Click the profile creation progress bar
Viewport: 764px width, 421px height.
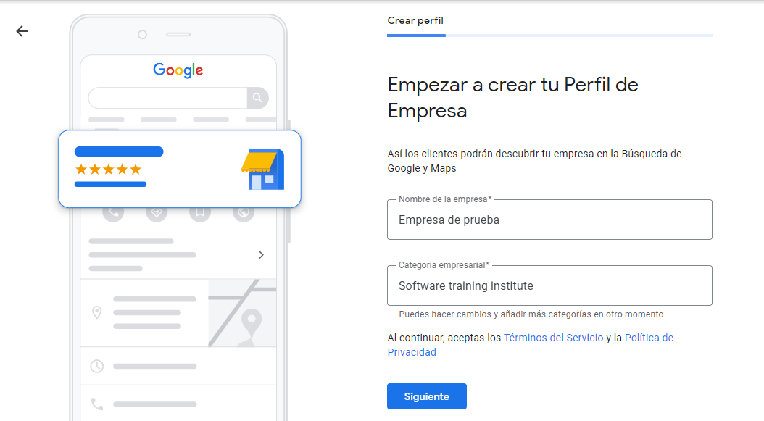[x=549, y=36]
